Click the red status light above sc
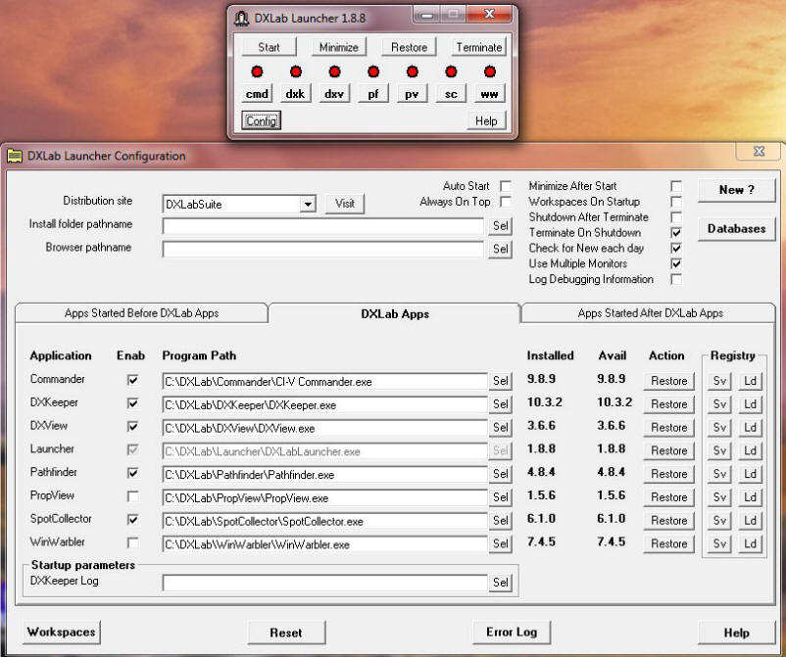 451,71
